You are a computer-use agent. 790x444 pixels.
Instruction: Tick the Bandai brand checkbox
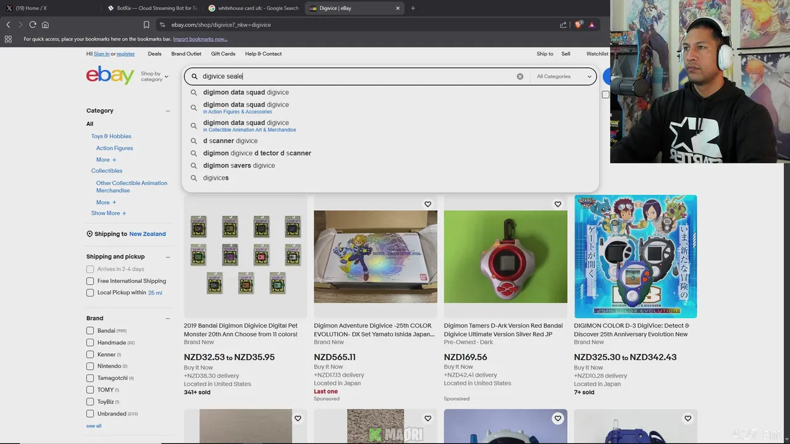[90, 331]
